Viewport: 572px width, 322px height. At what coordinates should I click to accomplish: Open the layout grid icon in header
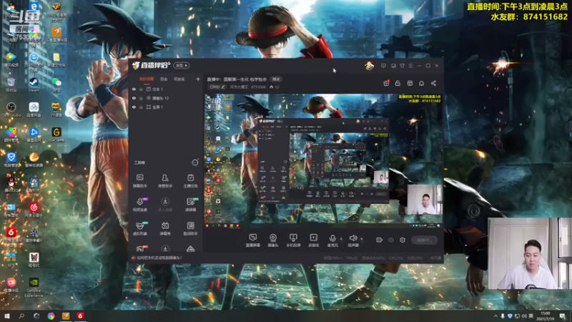[410, 83]
